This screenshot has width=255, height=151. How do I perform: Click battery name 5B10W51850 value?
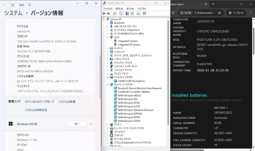click(223, 113)
